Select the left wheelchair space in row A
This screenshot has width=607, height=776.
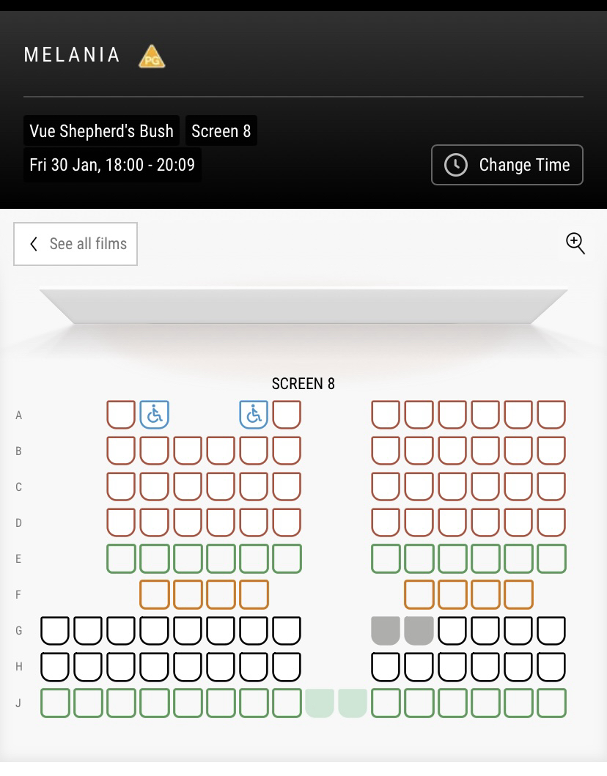tap(154, 415)
